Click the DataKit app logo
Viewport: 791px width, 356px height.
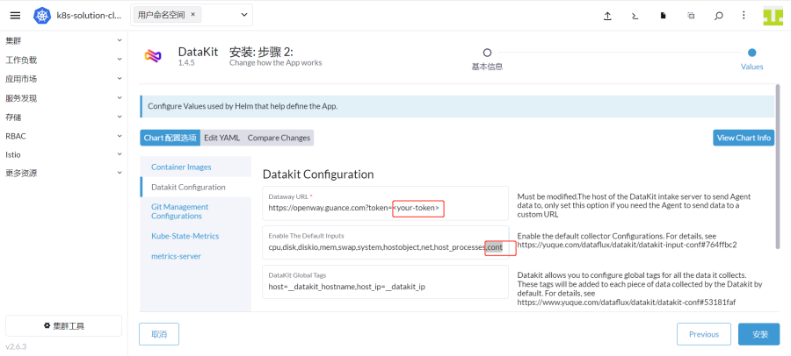153,56
